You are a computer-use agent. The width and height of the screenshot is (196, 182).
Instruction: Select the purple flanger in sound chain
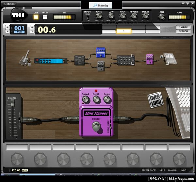coord(150,59)
